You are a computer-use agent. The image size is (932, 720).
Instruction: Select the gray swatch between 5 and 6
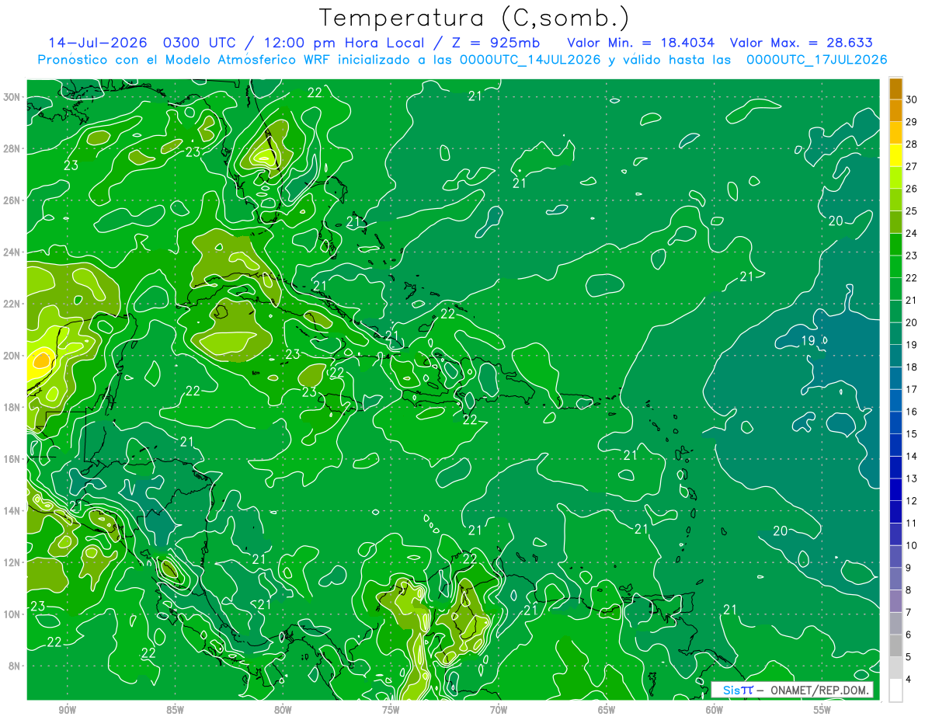tap(895, 645)
